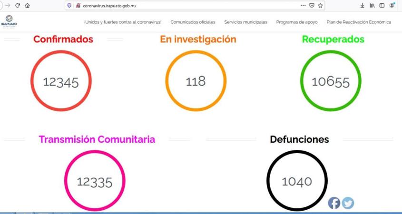
Task: Open the library bookshelf icon
Action: coord(372,5)
